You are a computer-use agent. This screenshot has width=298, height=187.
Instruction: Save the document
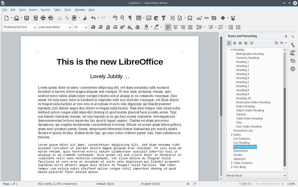coord(26,18)
